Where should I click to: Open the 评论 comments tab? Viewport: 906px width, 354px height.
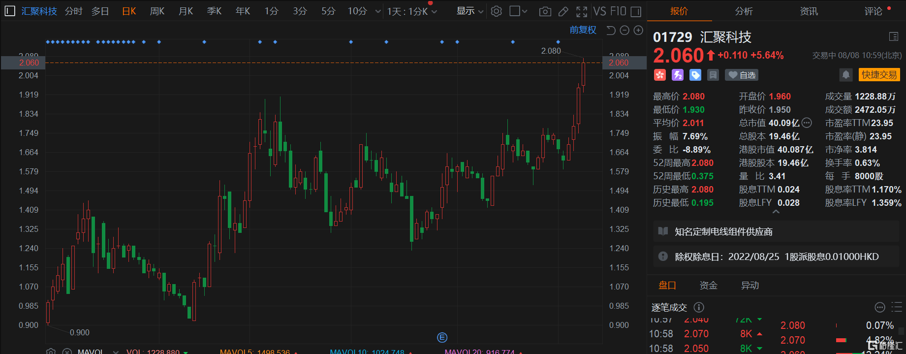[x=874, y=11]
